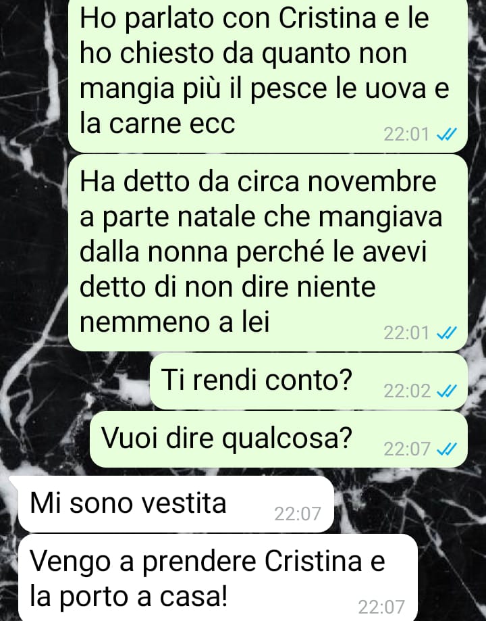This screenshot has width=486, height=621.
Task: Select the 'Ha detto da circa novembre' message bubble
Action: click(x=268, y=253)
